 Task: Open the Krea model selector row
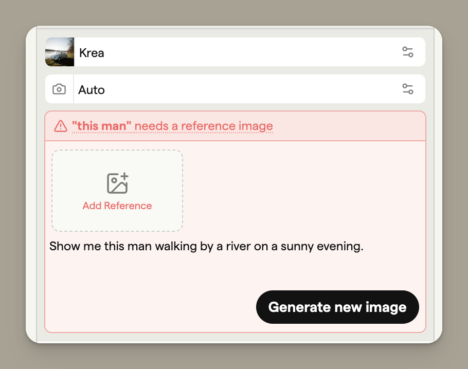coord(237,52)
